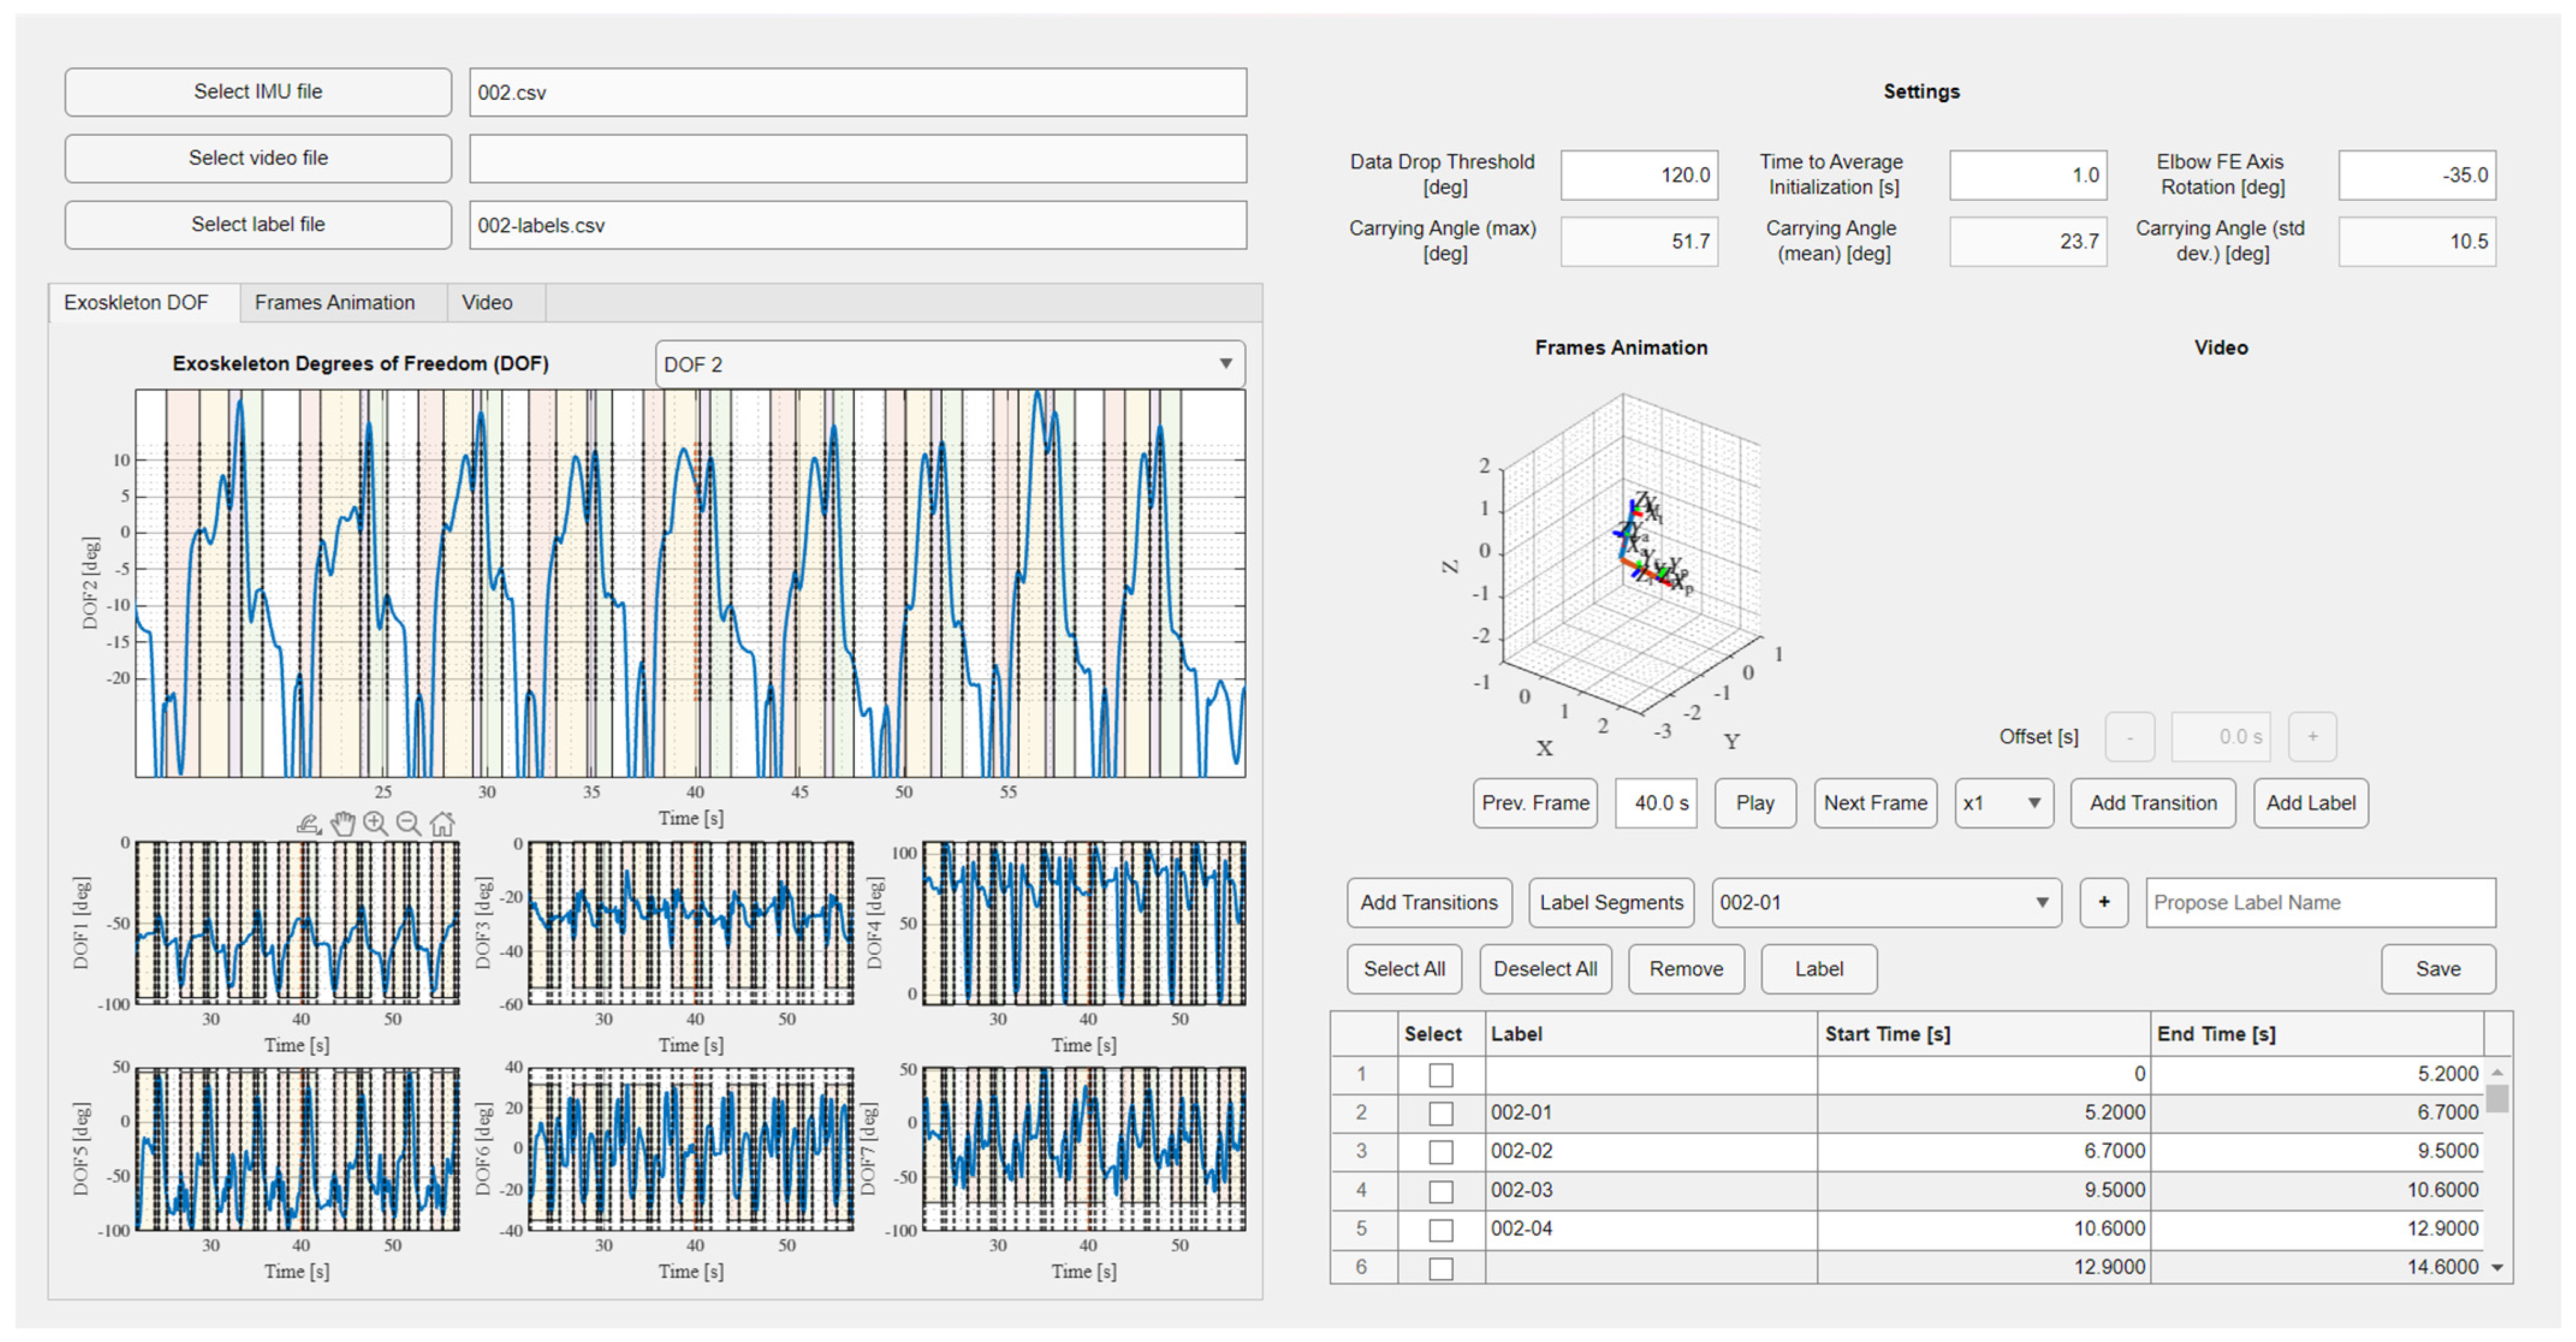2576x1342 pixels.
Task: Click the export axes toolbar icon
Action: pos(308,825)
